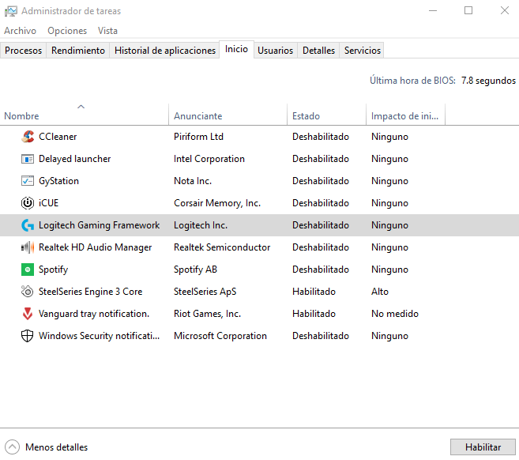The height and width of the screenshot is (460, 519).
Task: Click the Logitech Gaming Framework icon
Action: click(x=28, y=225)
